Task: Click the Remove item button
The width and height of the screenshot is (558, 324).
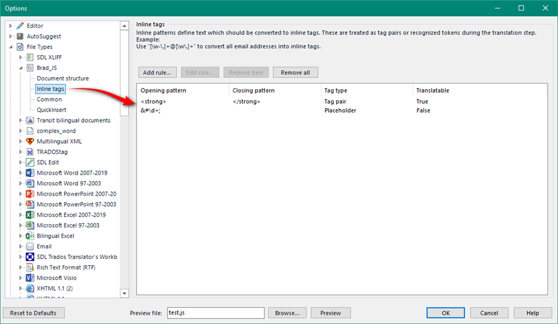Action: pyautogui.click(x=246, y=72)
